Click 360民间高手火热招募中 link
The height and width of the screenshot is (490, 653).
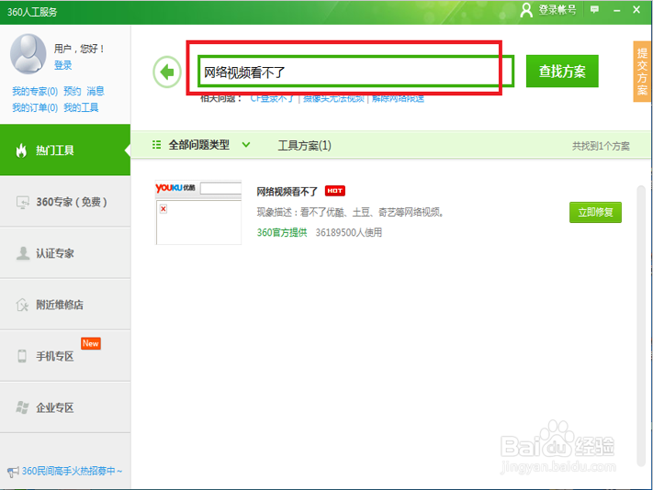tap(72, 471)
